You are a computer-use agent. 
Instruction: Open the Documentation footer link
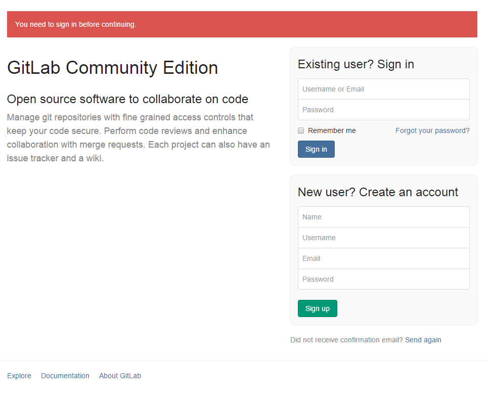pyautogui.click(x=65, y=376)
